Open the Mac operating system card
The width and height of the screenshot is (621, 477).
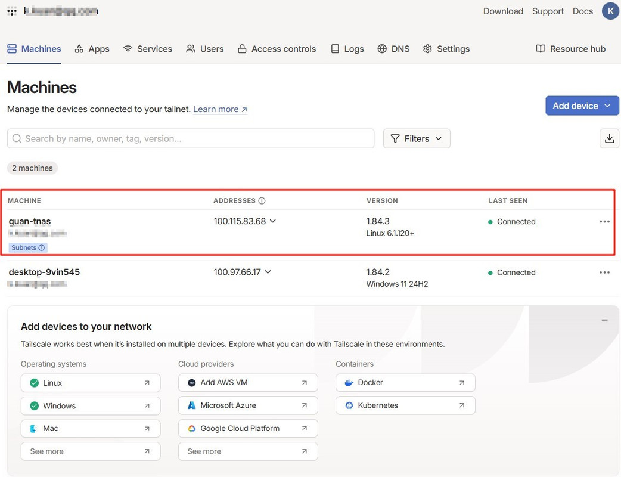click(x=91, y=428)
